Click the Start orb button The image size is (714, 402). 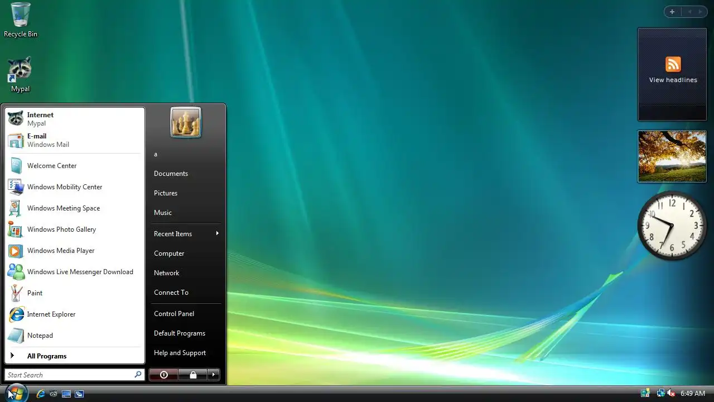pyautogui.click(x=16, y=393)
